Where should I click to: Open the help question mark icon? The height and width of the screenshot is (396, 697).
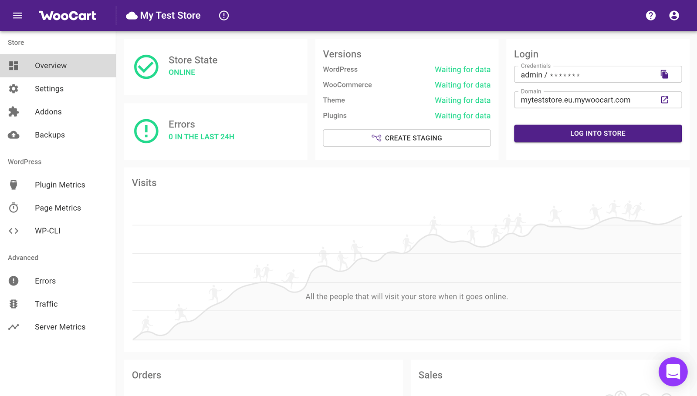[x=651, y=16]
